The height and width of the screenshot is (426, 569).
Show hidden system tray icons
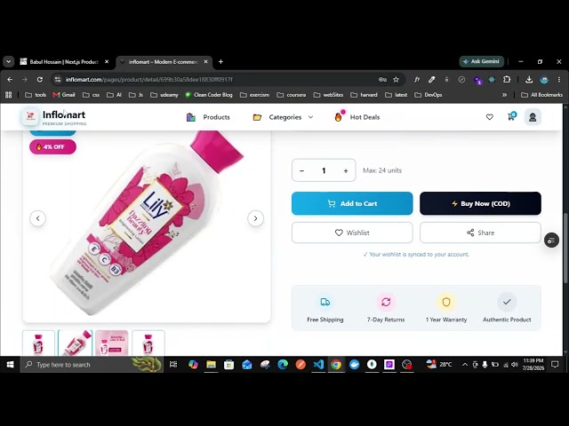coord(465,365)
